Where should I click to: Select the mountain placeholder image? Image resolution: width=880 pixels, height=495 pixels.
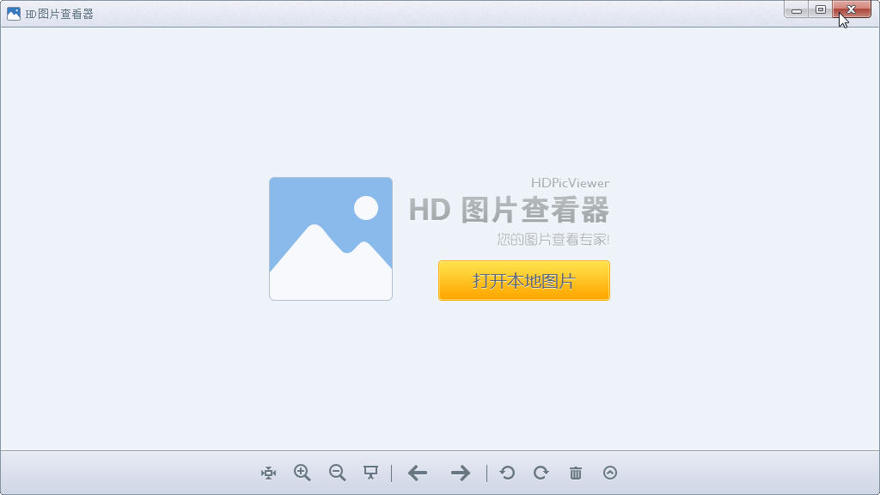[x=330, y=238]
